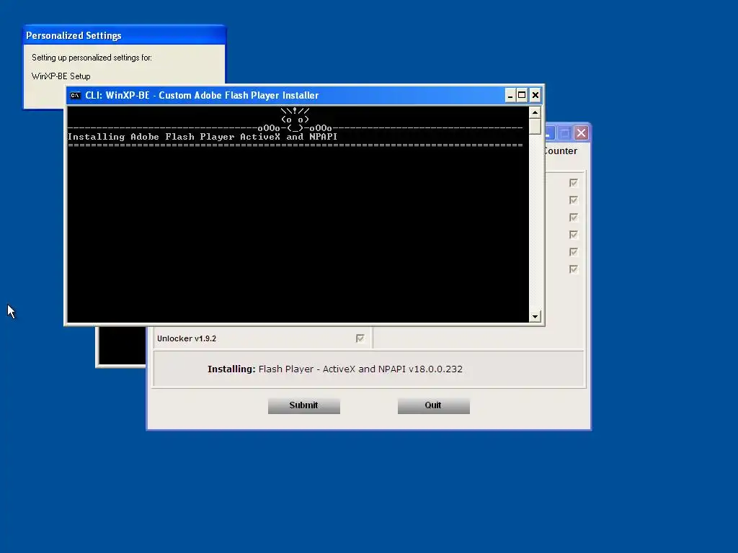The height and width of the screenshot is (553, 738).
Task: Click the 'Installing Adobe Flash Player ActiveX' console line
Action: 203,137
